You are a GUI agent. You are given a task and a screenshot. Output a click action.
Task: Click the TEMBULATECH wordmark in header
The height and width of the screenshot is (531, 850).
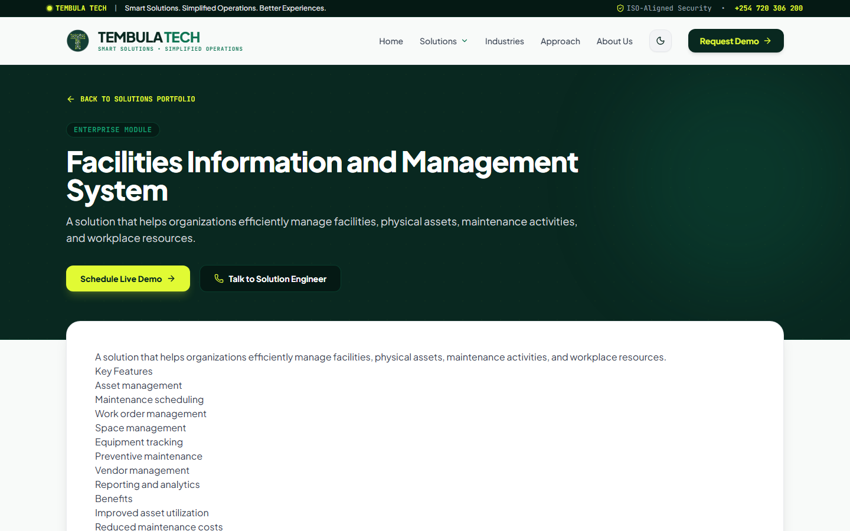pos(149,37)
